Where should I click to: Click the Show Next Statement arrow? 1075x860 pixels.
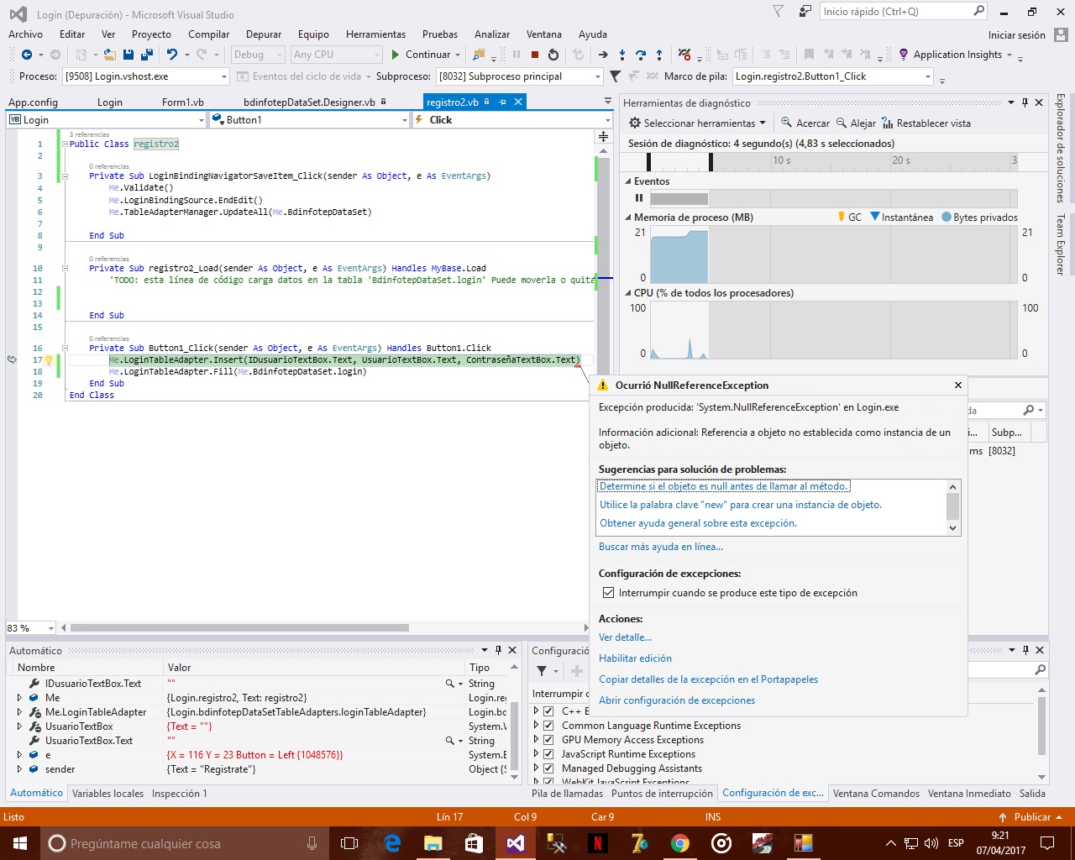coord(603,55)
